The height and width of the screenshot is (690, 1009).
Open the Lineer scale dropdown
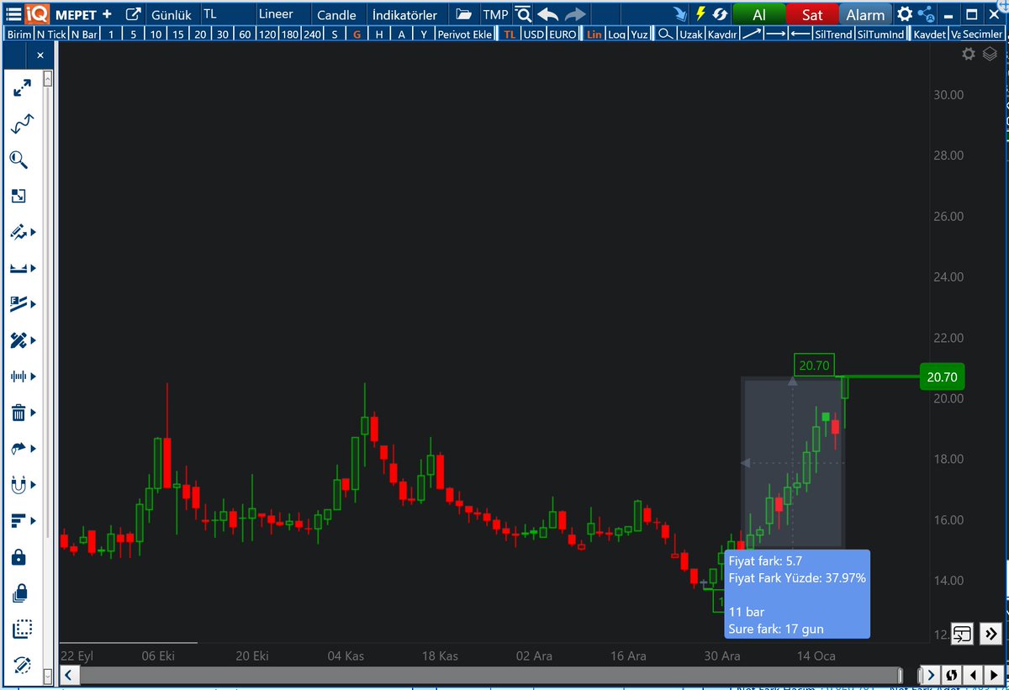tap(283, 14)
